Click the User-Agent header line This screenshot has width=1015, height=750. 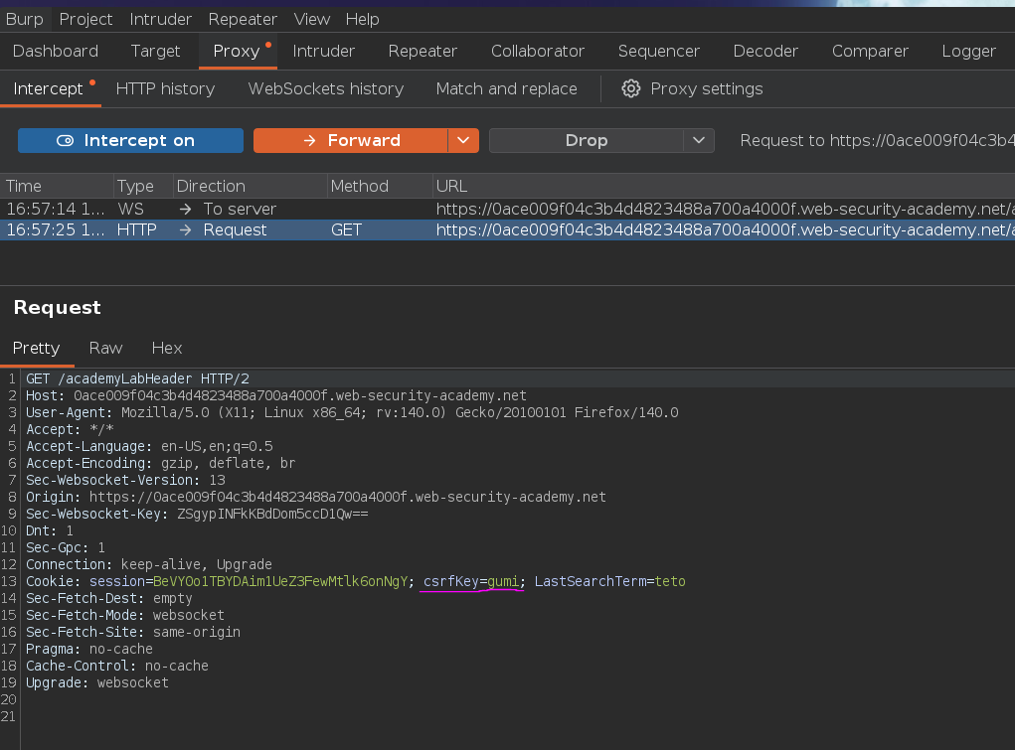click(352, 412)
